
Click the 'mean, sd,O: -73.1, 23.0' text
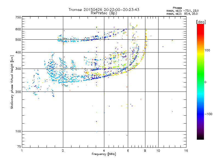pyautogui.click(x=182, y=11)
